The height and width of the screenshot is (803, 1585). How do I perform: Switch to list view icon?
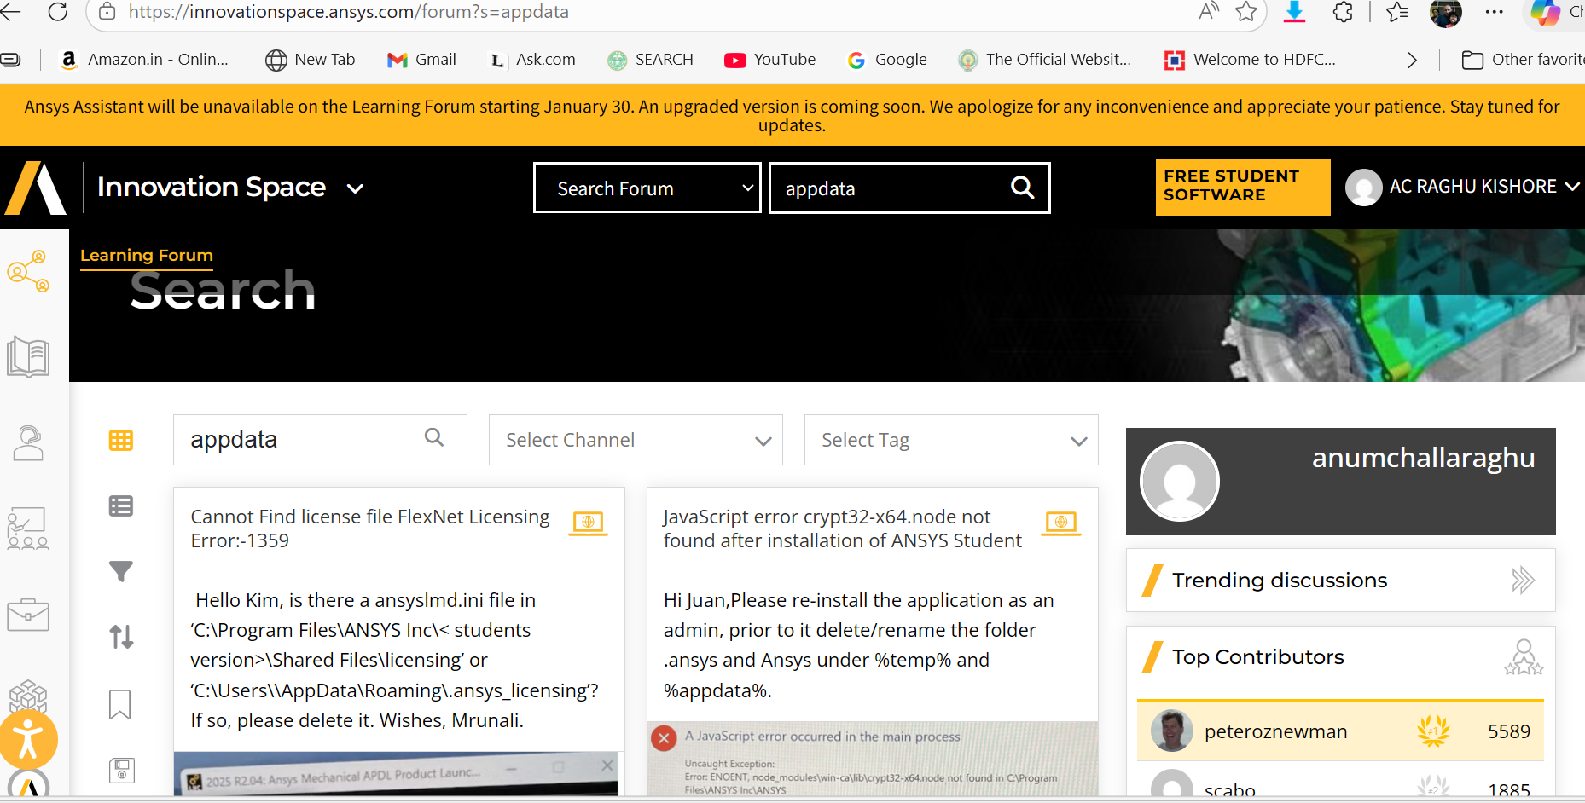121,506
